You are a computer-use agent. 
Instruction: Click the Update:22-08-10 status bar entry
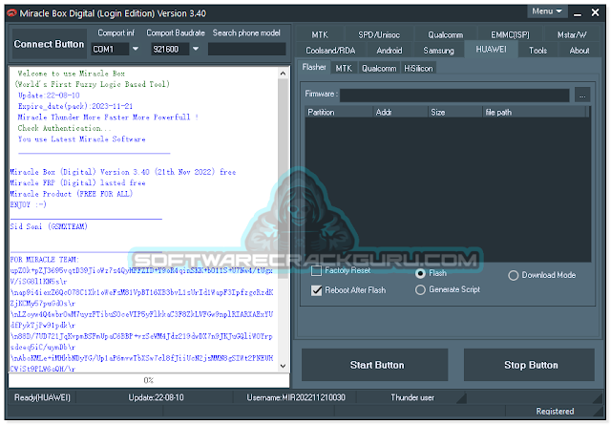pyautogui.click(x=156, y=397)
